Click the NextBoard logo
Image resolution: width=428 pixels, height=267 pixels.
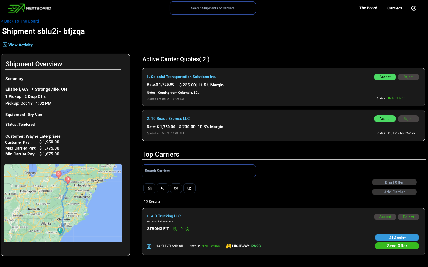click(x=30, y=8)
